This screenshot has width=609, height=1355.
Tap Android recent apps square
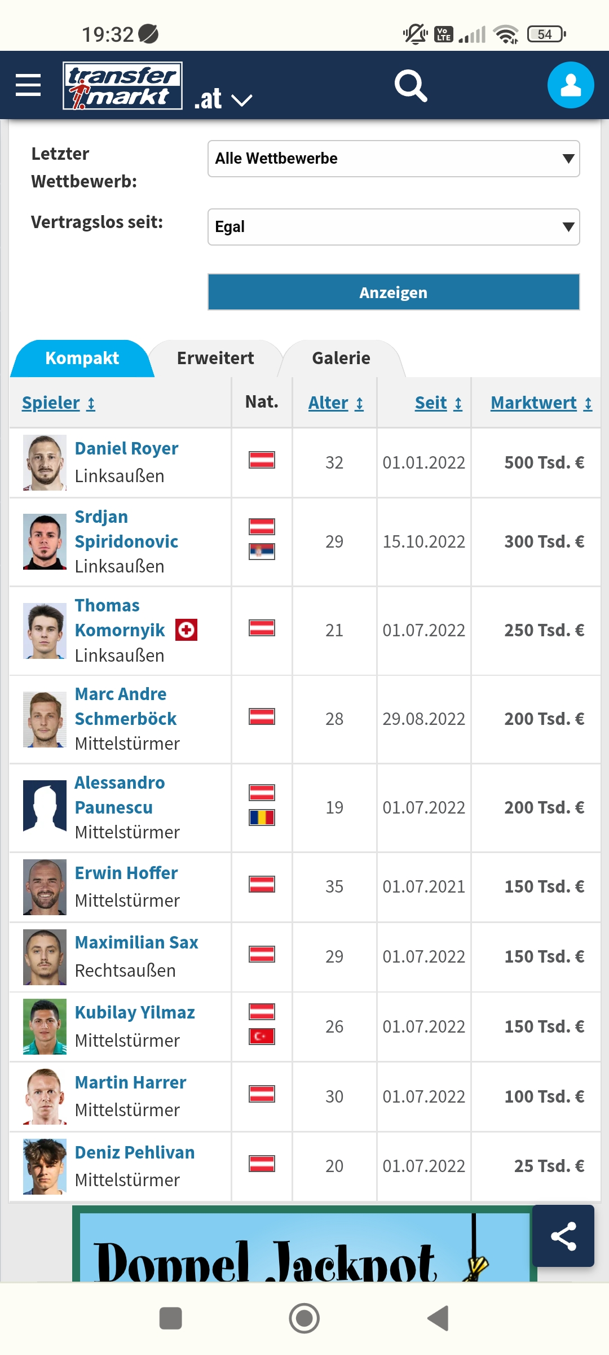coord(170,1318)
